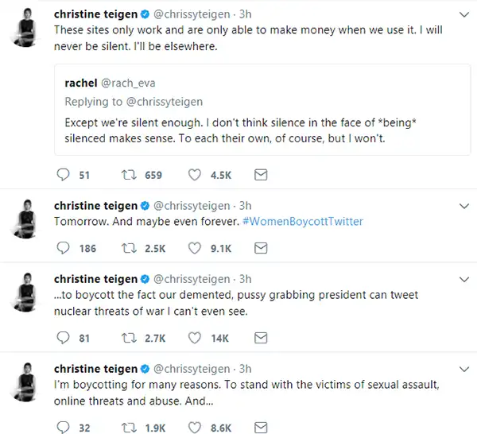Open more options on the 'demented president' tweet
The image size is (477, 434).
click(464, 280)
